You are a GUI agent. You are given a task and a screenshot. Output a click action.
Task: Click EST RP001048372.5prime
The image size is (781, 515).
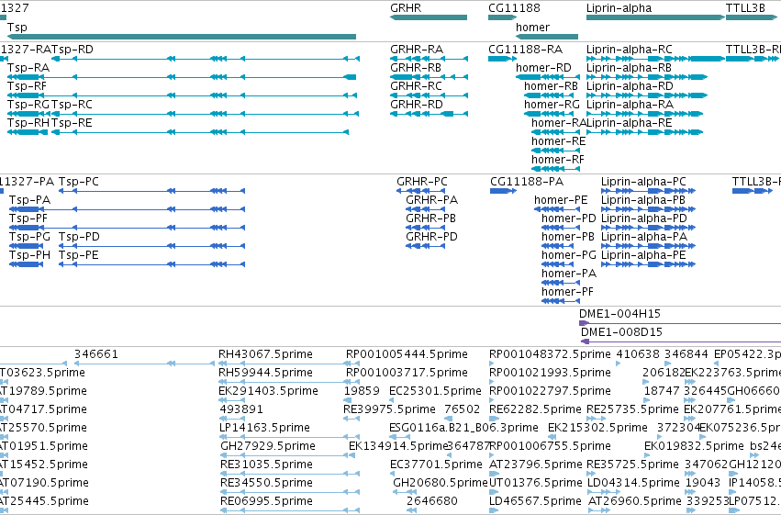(x=550, y=354)
